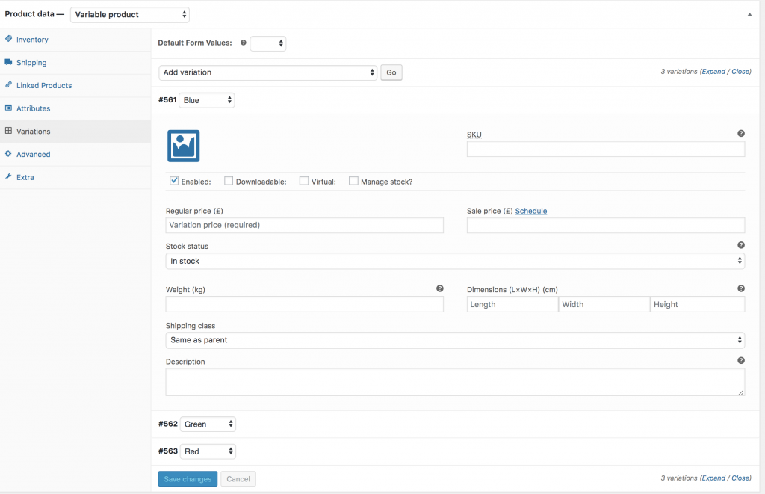Click the Description help icon

click(741, 360)
